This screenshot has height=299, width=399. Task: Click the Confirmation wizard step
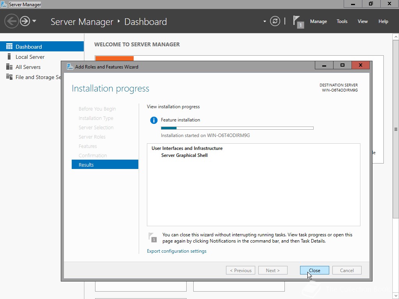point(93,155)
